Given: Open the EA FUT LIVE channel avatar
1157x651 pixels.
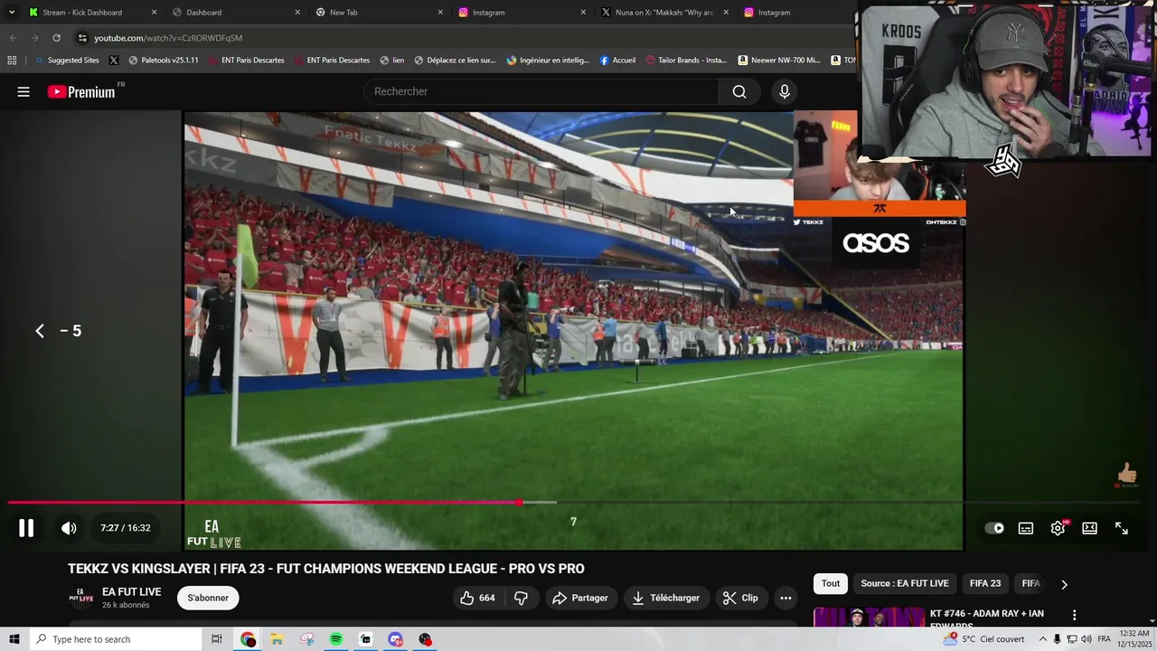Looking at the screenshot, I should (81, 598).
